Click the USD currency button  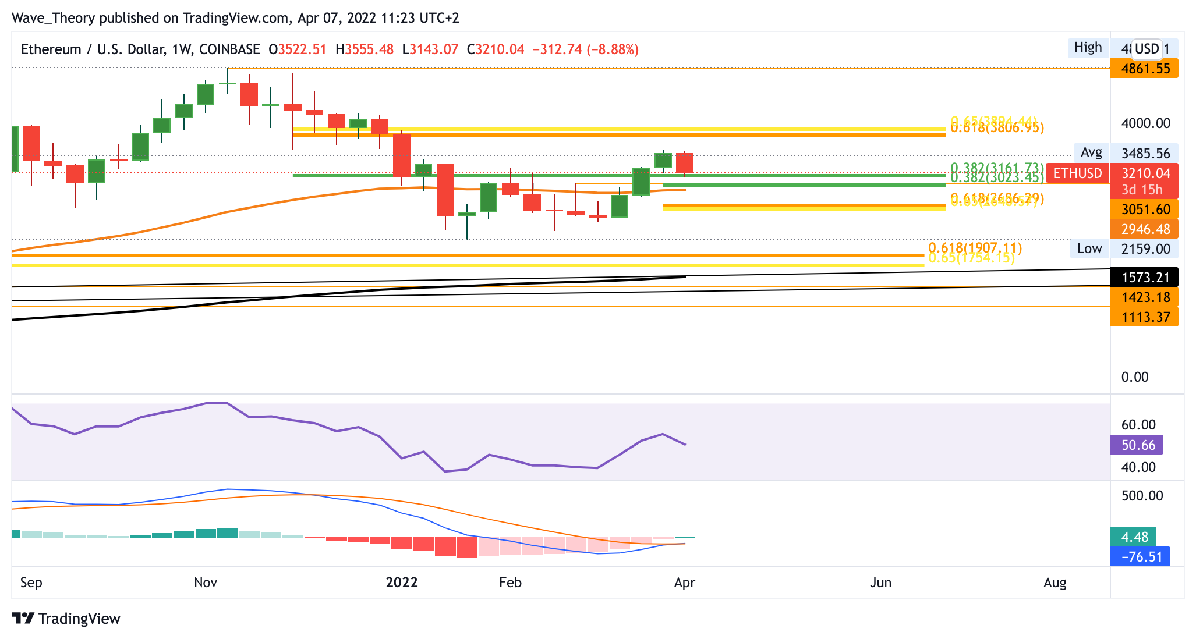click(x=1147, y=49)
